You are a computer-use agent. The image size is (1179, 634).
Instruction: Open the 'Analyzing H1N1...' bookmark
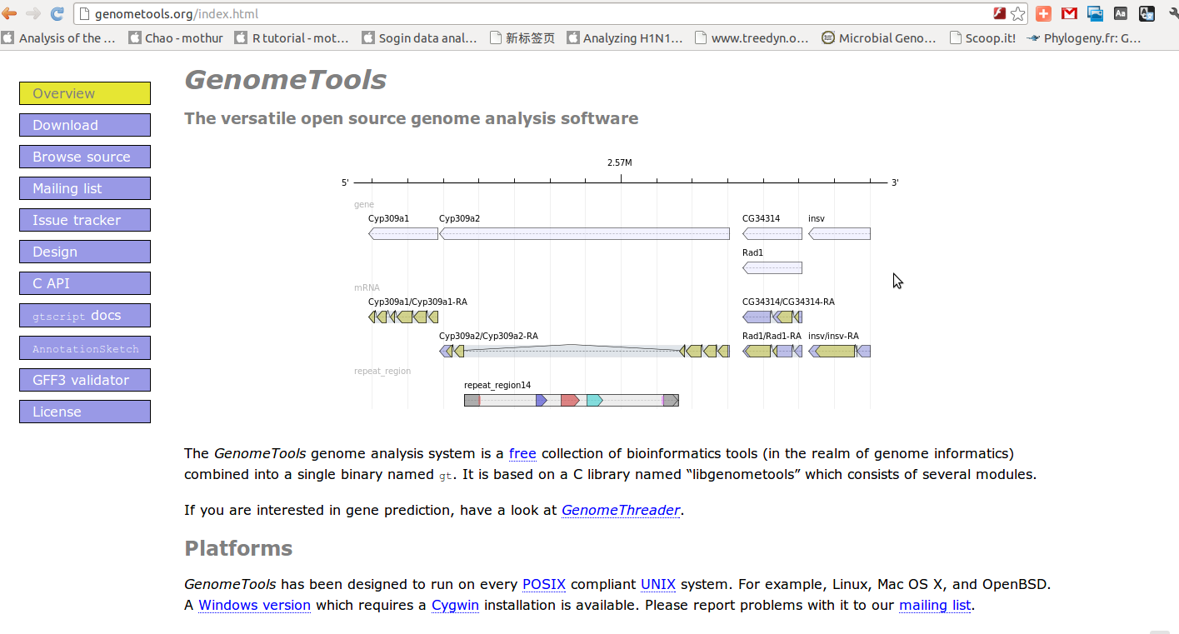click(x=624, y=37)
